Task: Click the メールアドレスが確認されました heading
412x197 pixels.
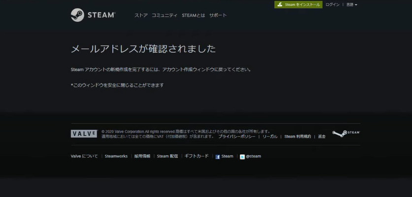Action: [x=143, y=49]
